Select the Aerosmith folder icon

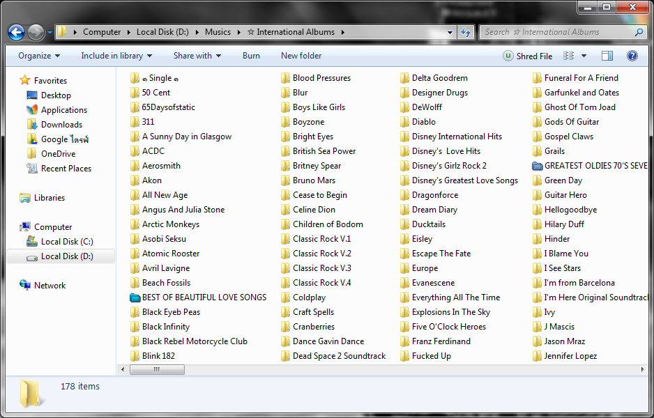click(x=135, y=166)
